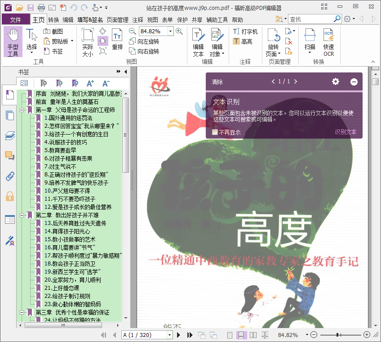Screen dimensions: 381x342
Task: Open the Comment (注释) ribbon tab
Action: pyautogui.click(x=137, y=20)
